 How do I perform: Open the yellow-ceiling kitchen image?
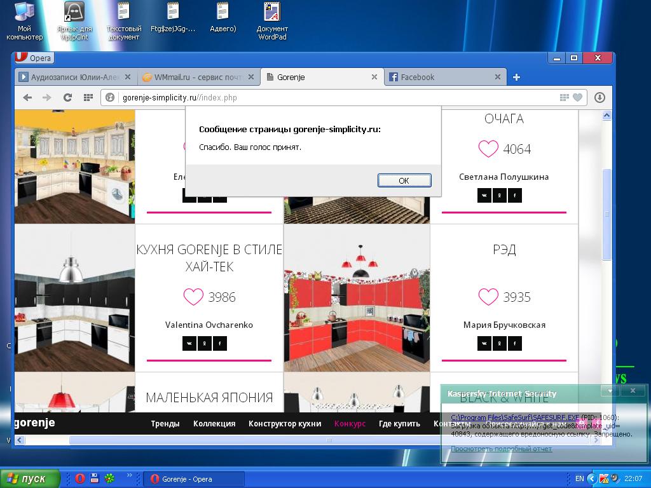(75, 166)
